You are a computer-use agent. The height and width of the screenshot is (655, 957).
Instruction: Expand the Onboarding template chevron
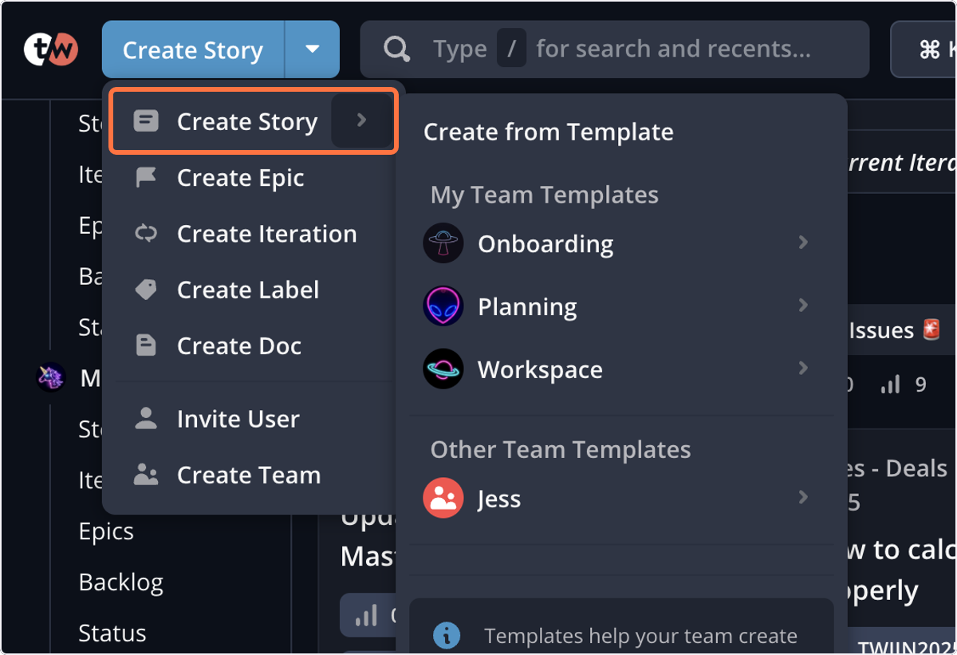click(803, 242)
